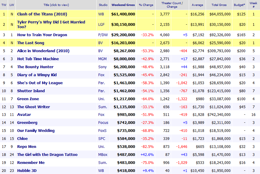Open the P/DW studio link

[103, 35]
